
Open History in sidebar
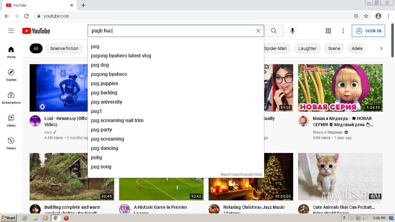pos(11,143)
